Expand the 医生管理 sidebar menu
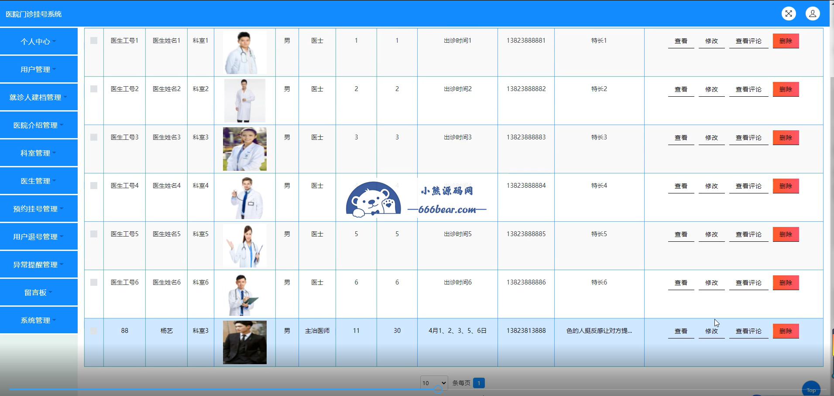 click(x=38, y=181)
